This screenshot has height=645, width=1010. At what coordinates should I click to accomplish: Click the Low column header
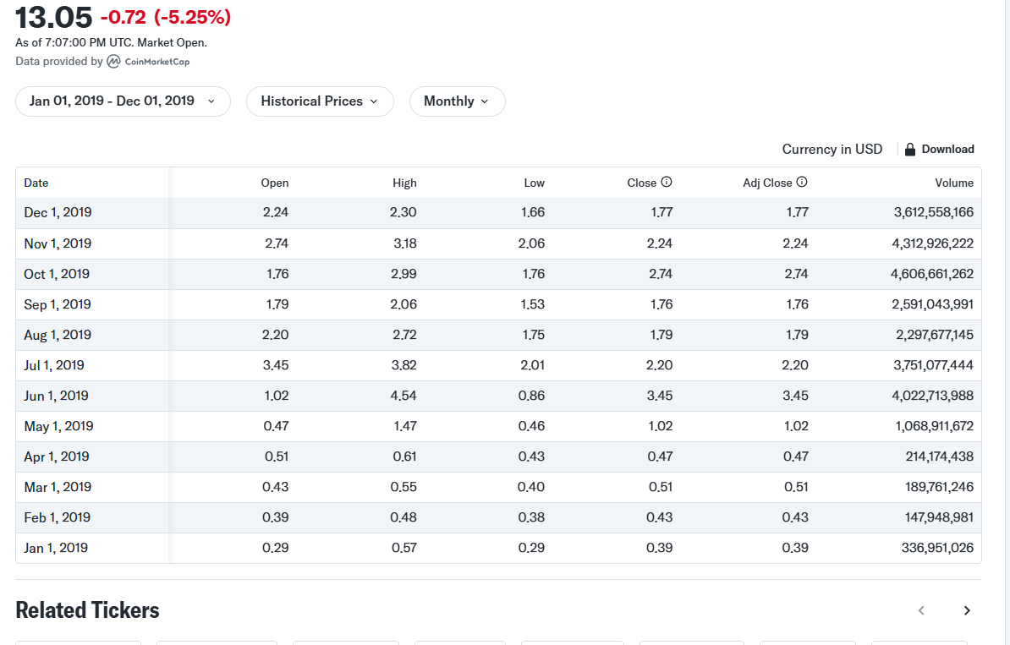tap(534, 183)
